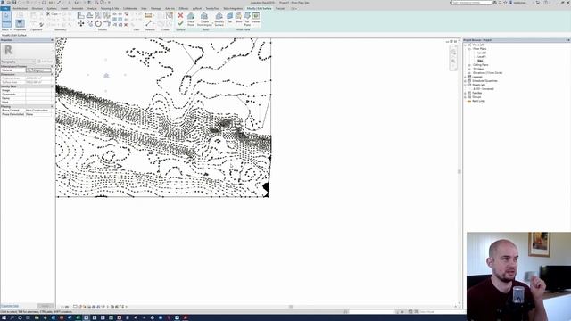Click the Edit Type button in Properties
This screenshot has height=321, width=571.
(46, 62)
